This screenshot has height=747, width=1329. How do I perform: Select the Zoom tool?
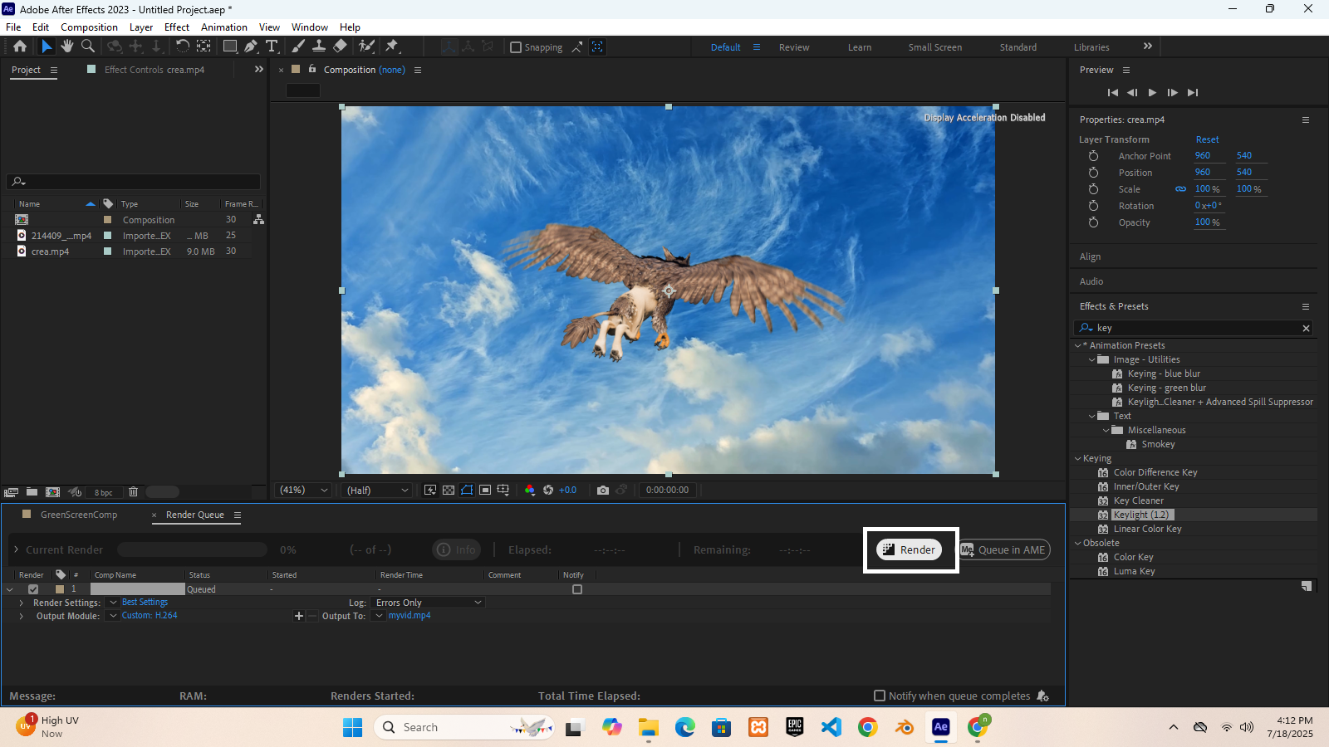pos(87,46)
